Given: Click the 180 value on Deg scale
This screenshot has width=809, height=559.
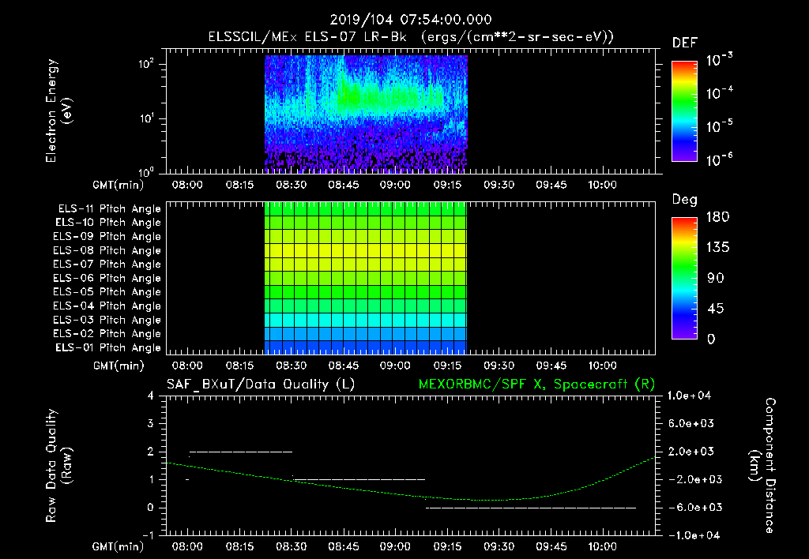Looking at the screenshot, I should pyautogui.click(x=717, y=217).
